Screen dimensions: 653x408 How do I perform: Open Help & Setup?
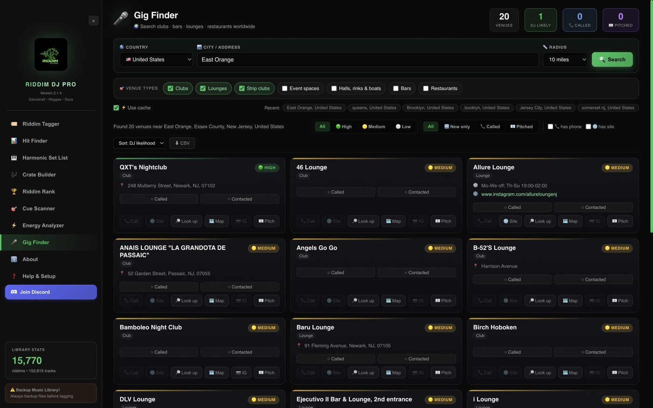point(51,276)
